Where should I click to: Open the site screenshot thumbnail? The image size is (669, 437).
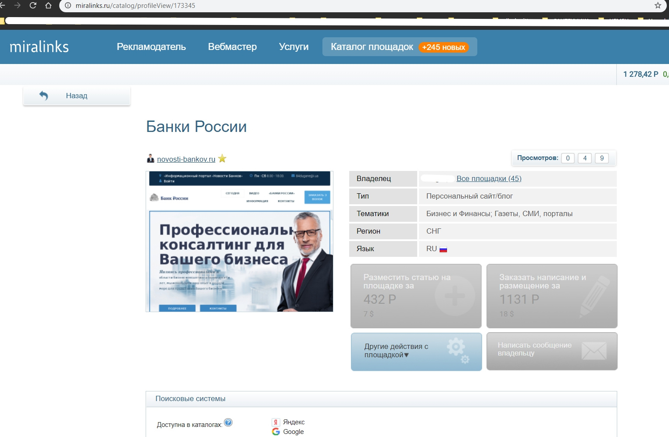[240, 242]
